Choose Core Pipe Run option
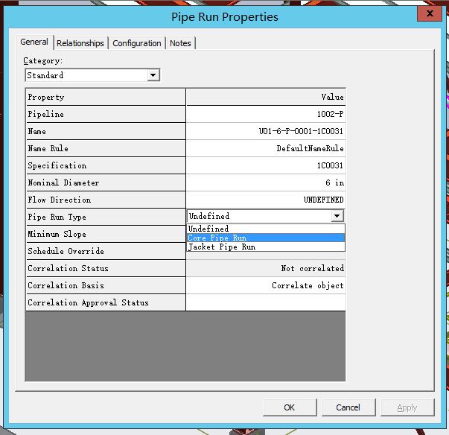The height and width of the screenshot is (435, 449). tap(266, 238)
